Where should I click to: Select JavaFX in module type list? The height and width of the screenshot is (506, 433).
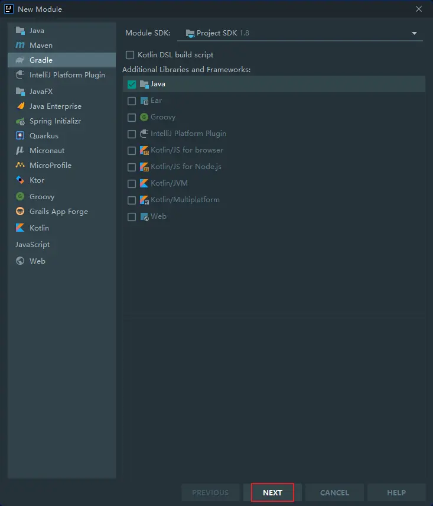(x=41, y=92)
